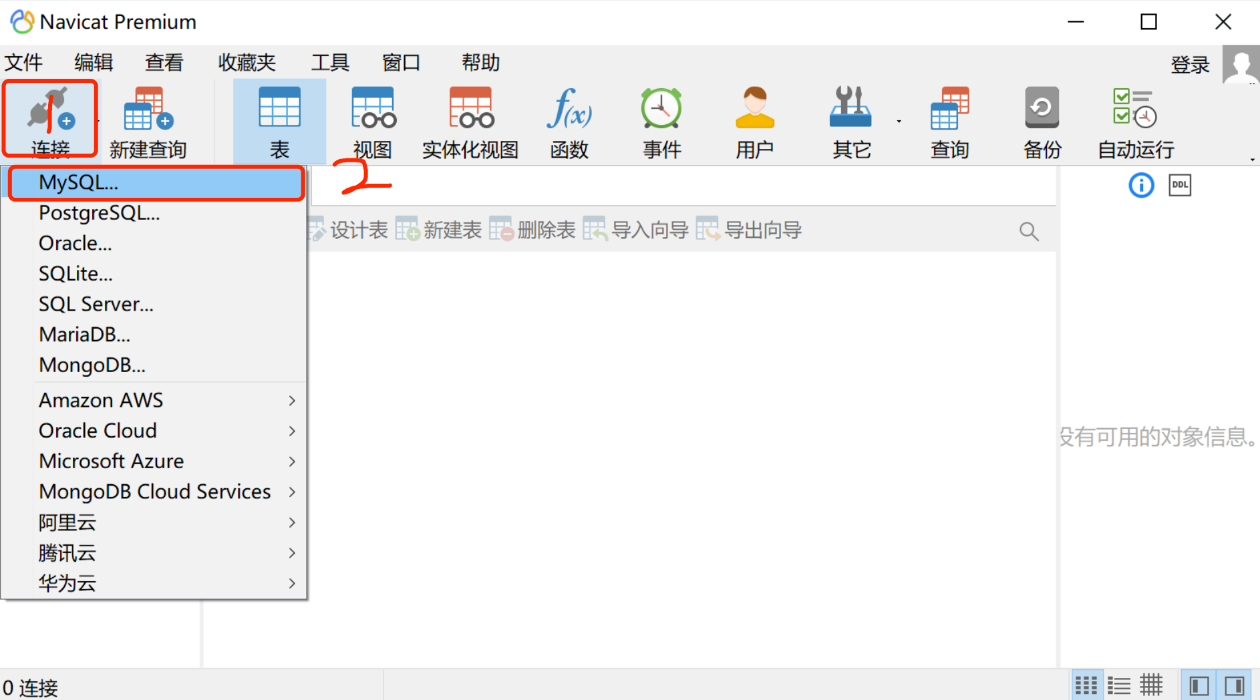Expand the Amazon AWS submenu

click(154, 400)
